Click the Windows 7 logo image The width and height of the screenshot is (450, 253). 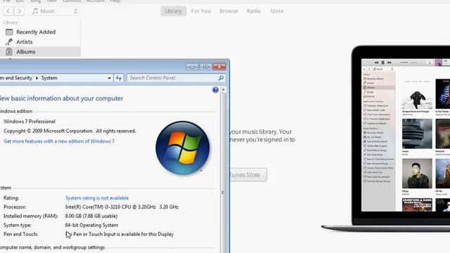pos(183,148)
